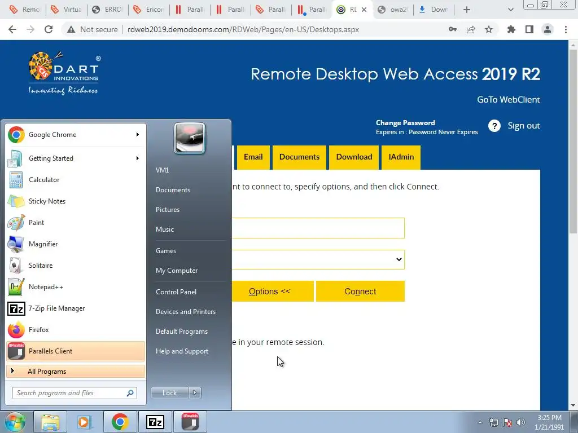Collapse options with Options << button
The height and width of the screenshot is (433, 578).
point(273,291)
